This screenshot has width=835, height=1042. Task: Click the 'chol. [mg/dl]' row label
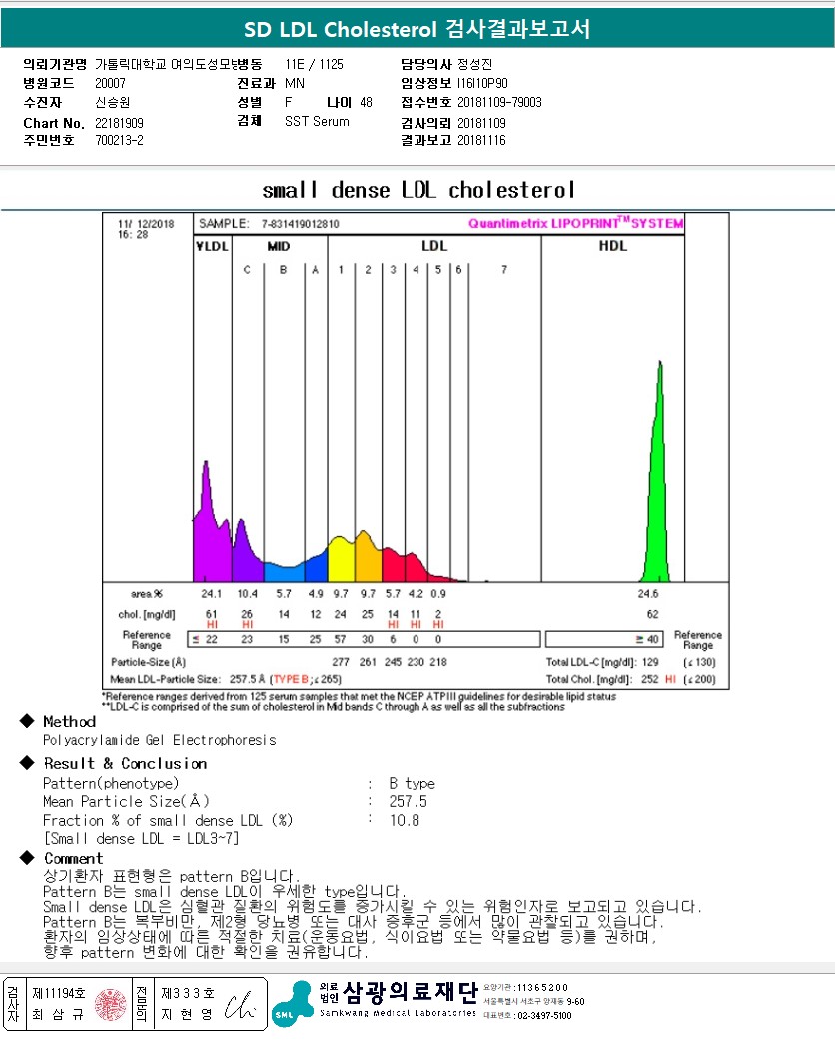147,614
